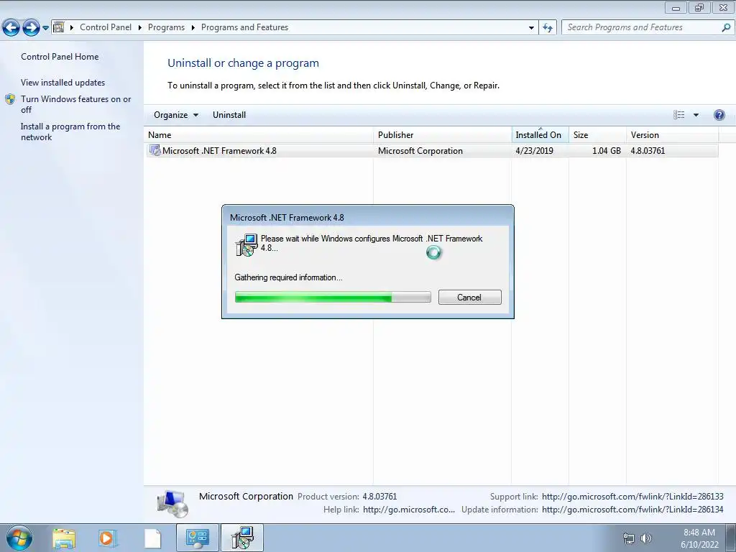Click the shield icon beside Windows features

(x=10, y=99)
